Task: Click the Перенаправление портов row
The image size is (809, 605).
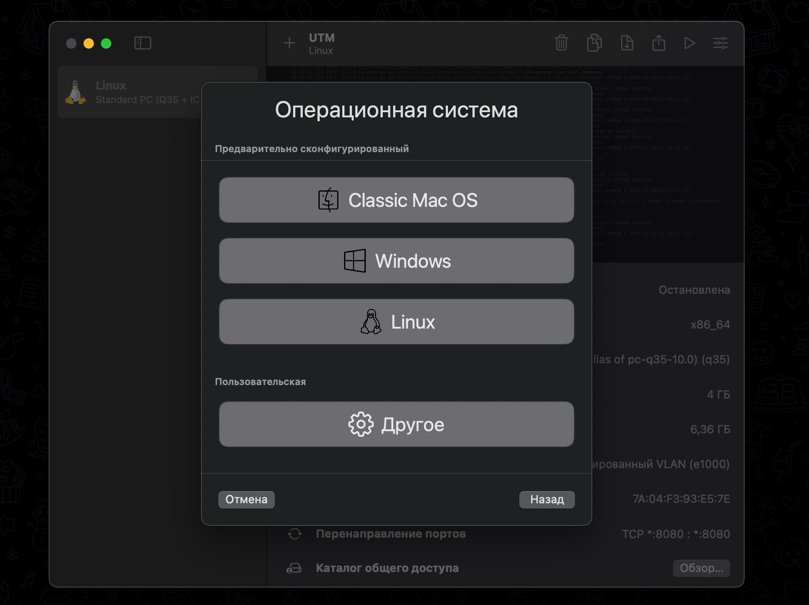Action: pyautogui.click(x=391, y=534)
